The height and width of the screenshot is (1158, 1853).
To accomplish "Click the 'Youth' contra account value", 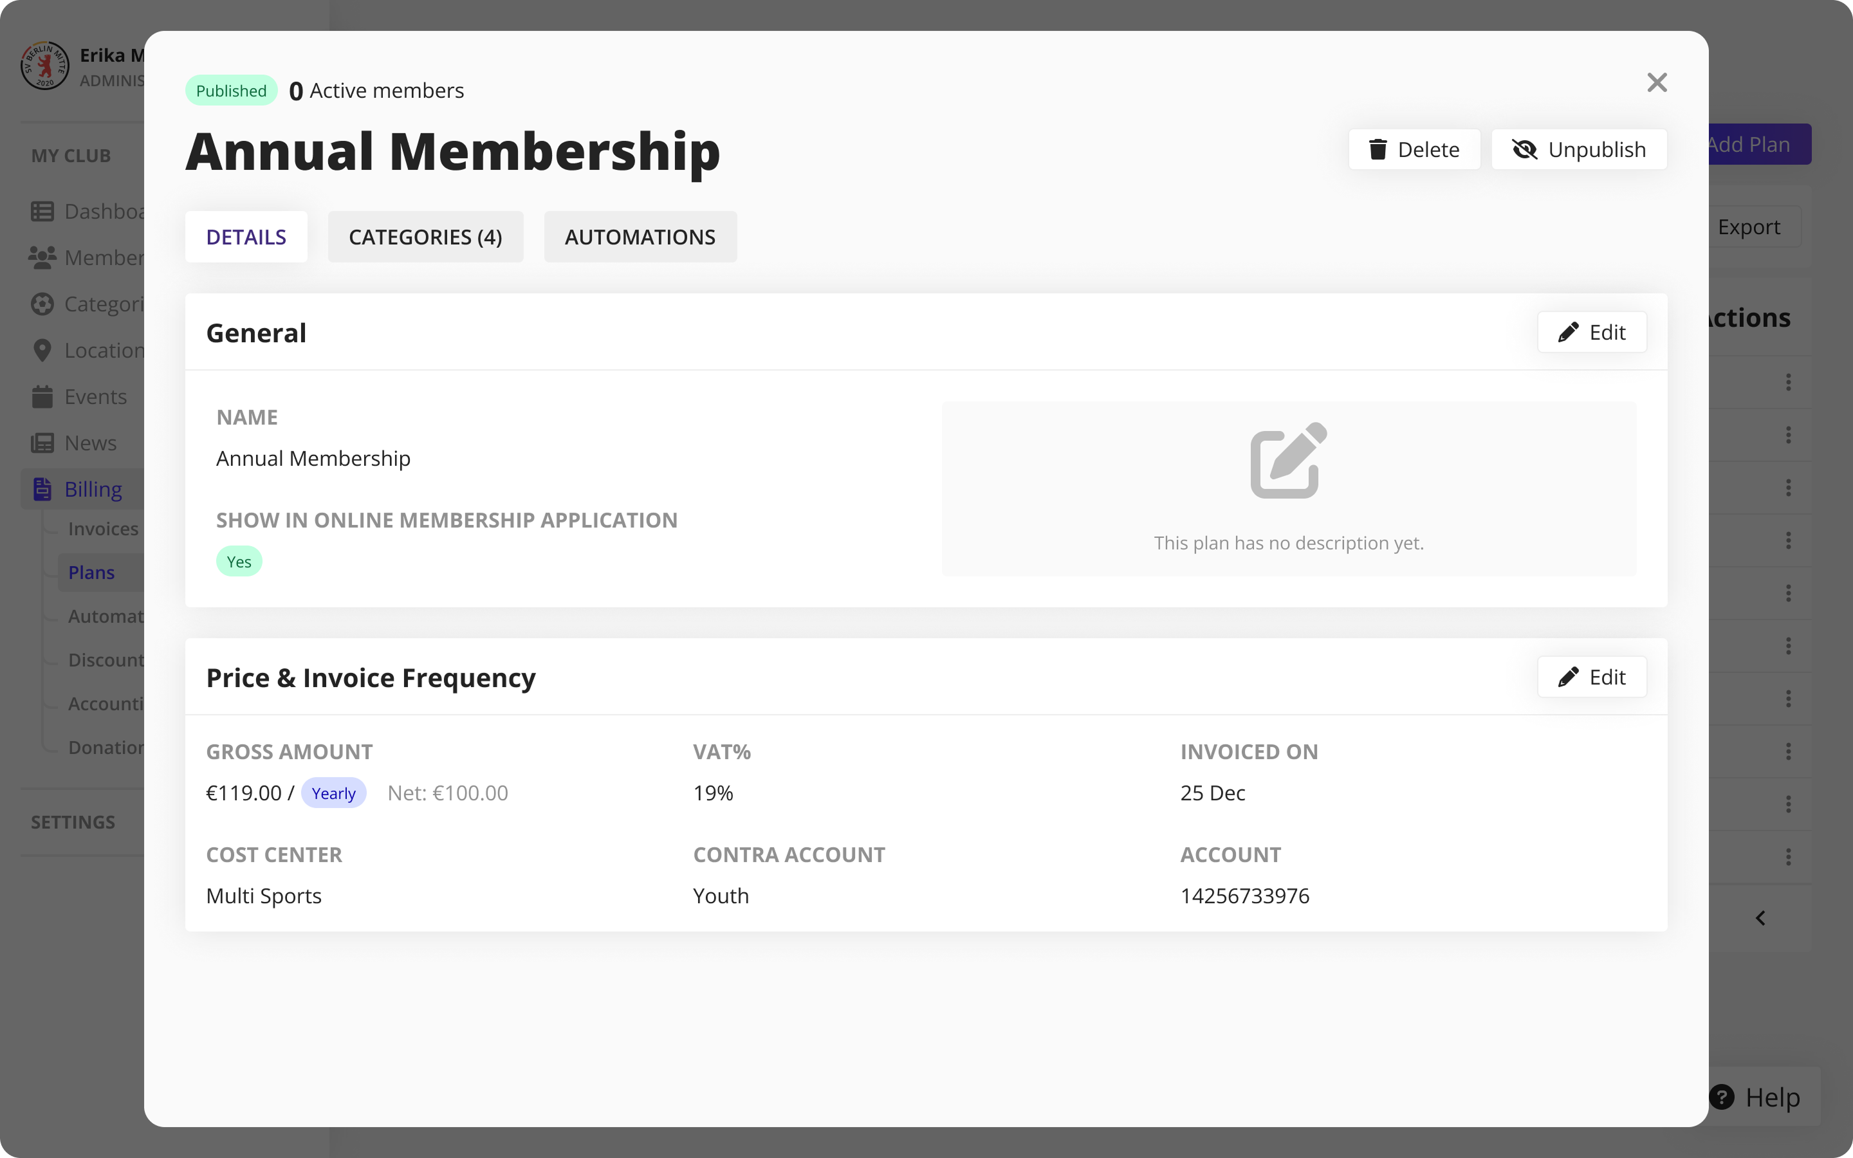I will 721,896.
